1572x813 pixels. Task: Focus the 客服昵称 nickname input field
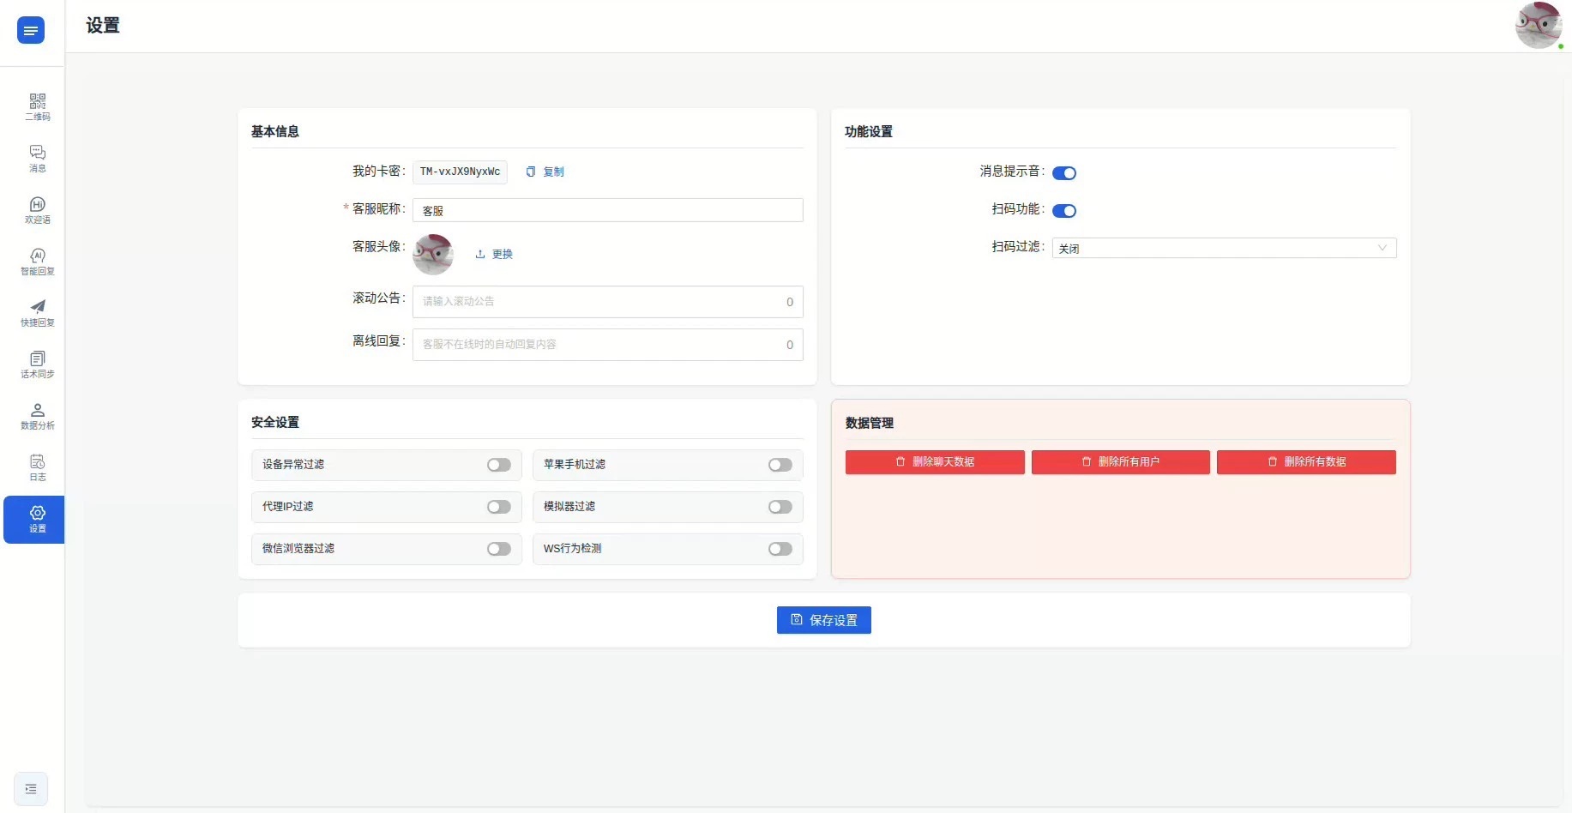(608, 210)
